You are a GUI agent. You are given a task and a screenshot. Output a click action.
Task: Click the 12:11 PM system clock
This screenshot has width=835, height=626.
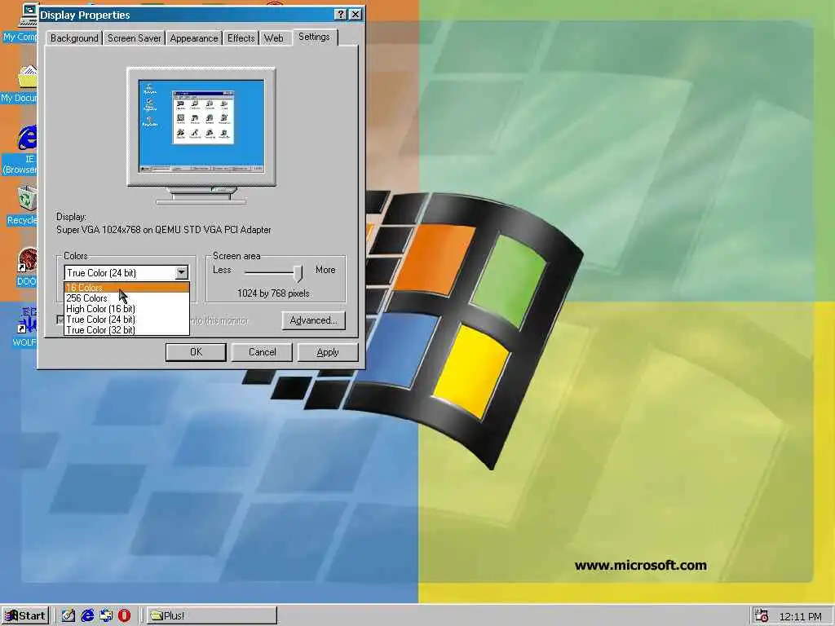coord(801,616)
